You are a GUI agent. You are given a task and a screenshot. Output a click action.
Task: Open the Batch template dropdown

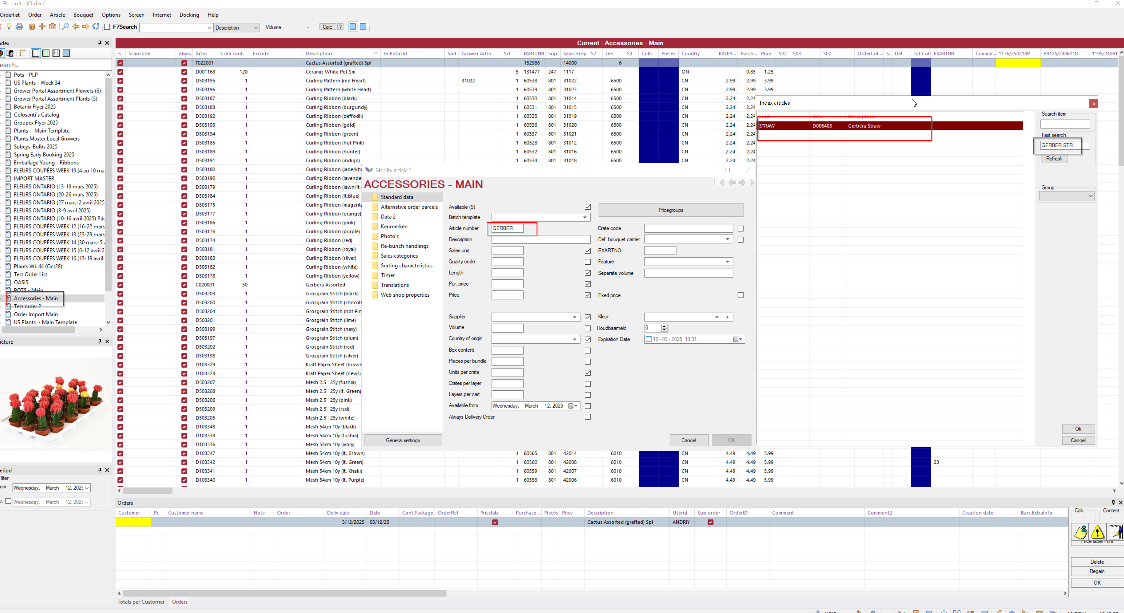click(585, 217)
